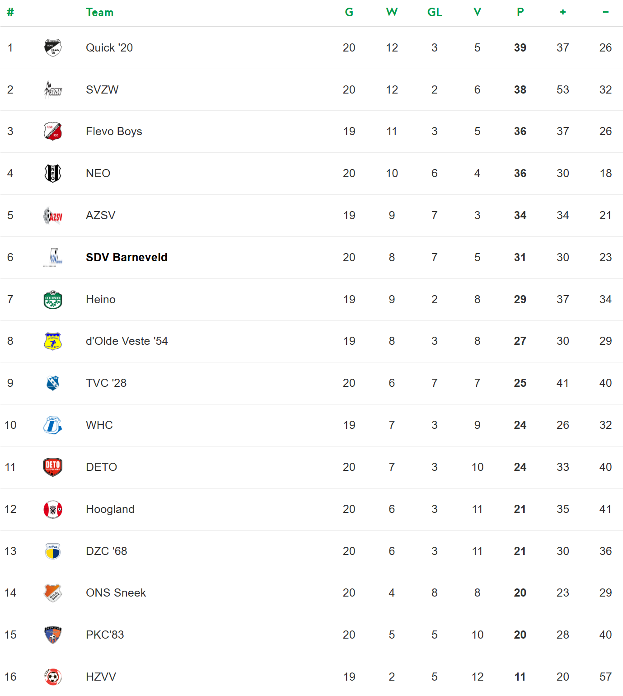The width and height of the screenshot is (623, 696).
Task: Select the DZC '68 team name
Action: 107,551
